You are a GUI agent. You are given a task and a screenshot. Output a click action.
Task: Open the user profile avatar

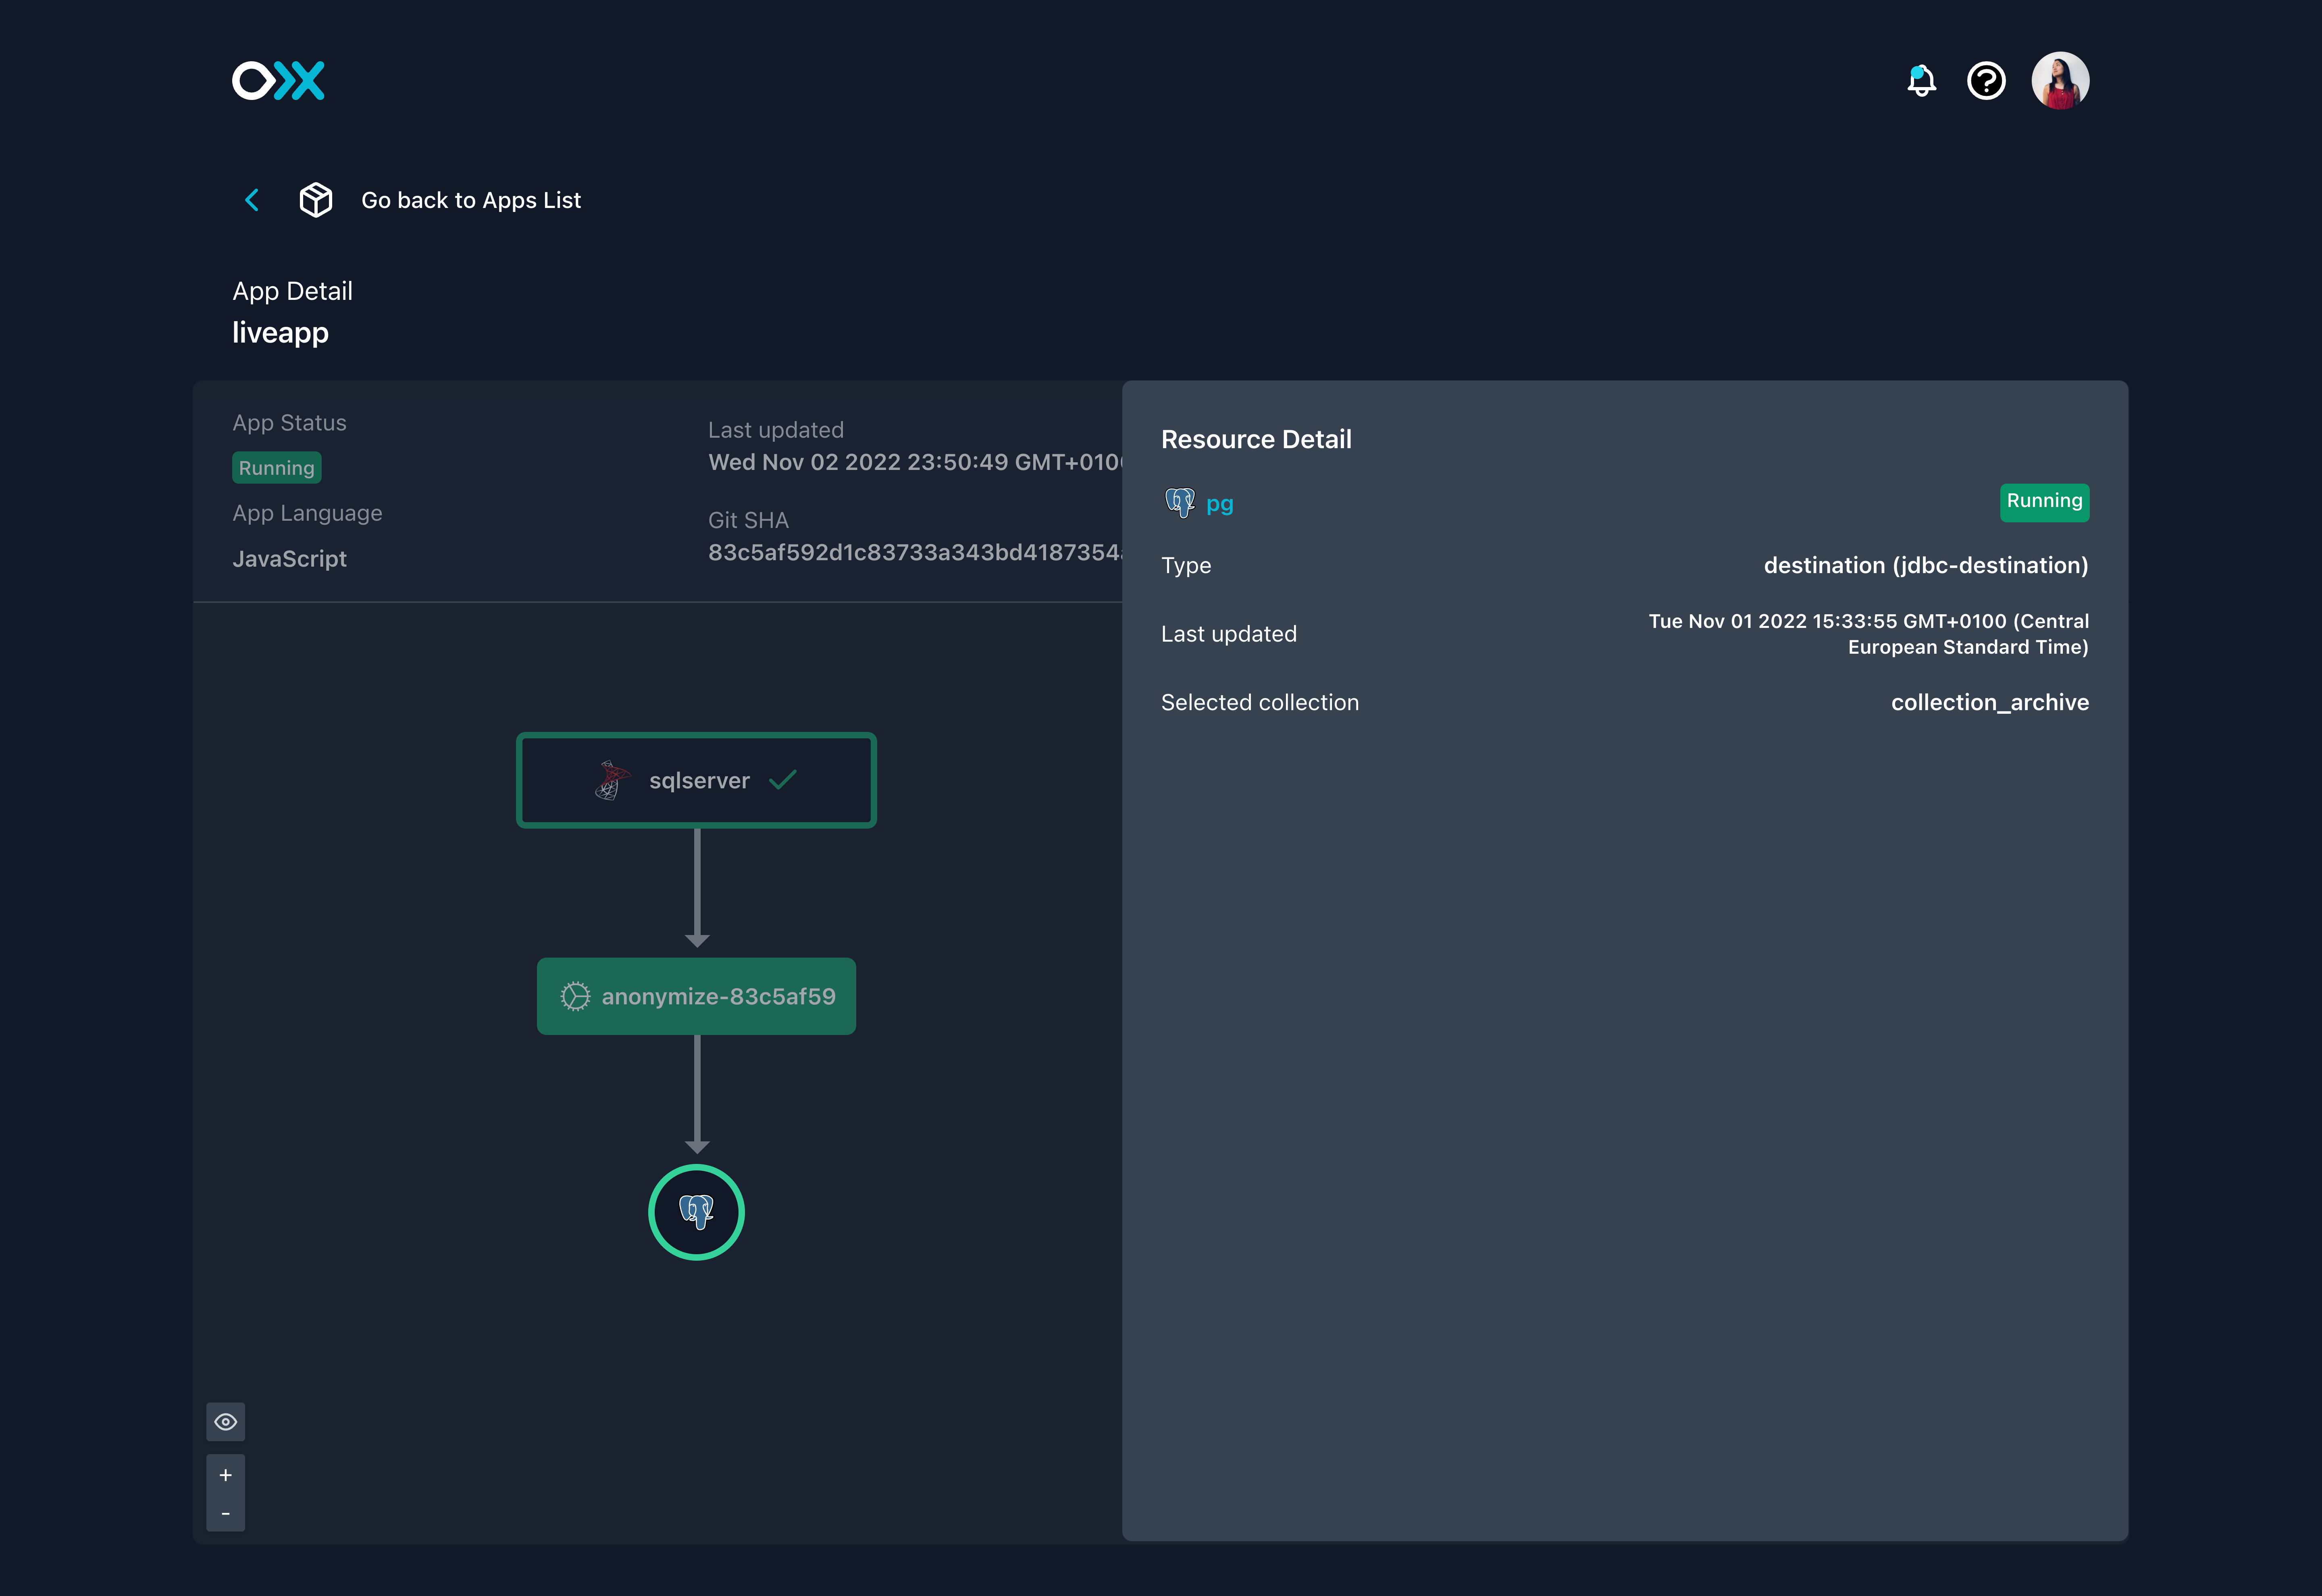[x=2060, y=81]
